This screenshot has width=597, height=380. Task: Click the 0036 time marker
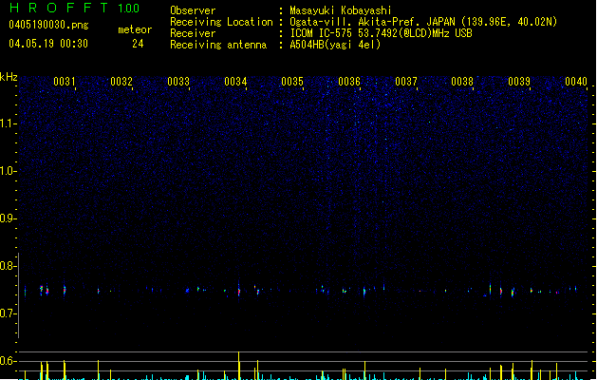(349, 82)
